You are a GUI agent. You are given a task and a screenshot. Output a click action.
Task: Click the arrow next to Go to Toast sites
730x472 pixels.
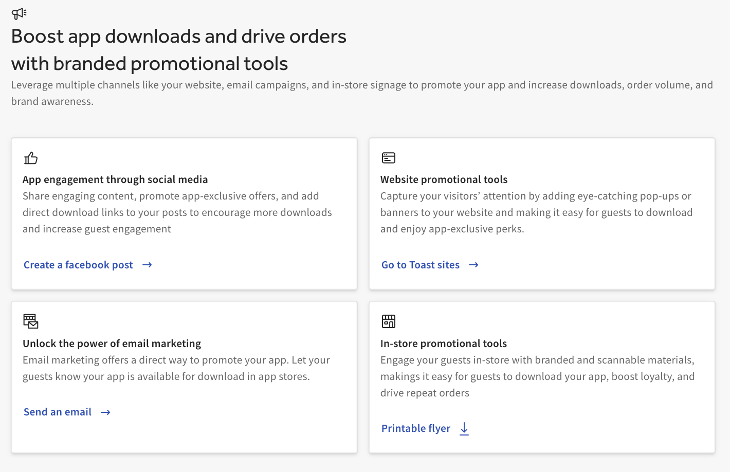[x=473, y=265]
